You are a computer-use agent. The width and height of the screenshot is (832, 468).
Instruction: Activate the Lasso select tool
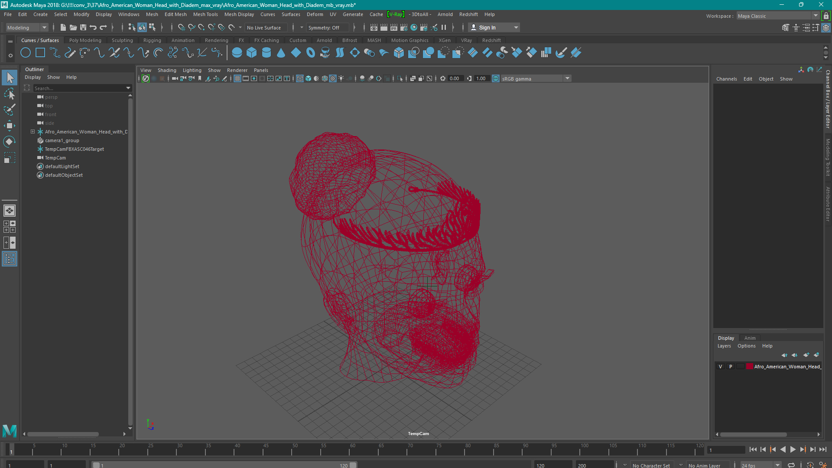click(x=10, y=94)
